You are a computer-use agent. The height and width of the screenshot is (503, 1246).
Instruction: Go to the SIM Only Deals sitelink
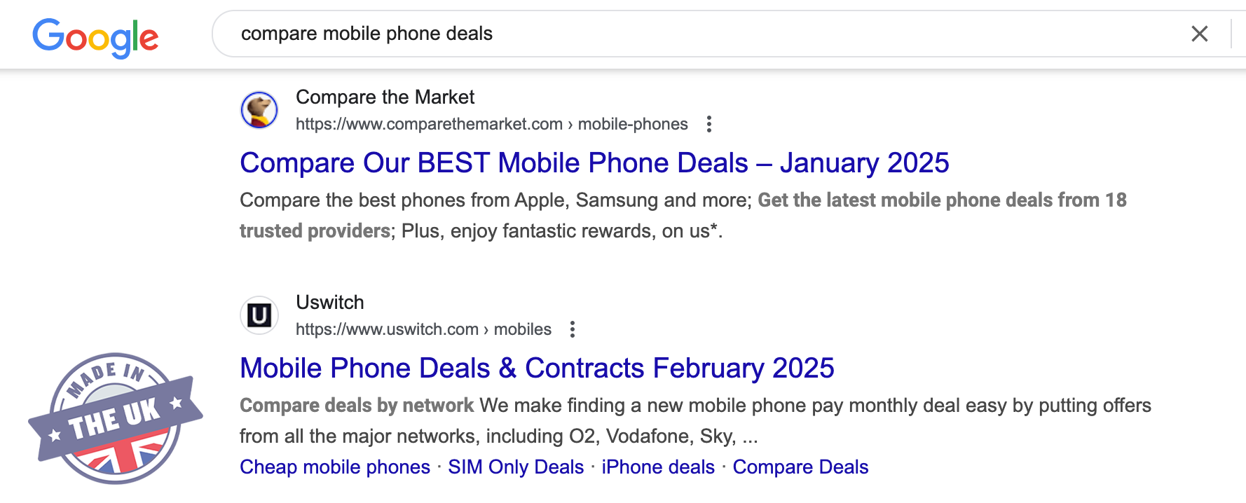516,467
